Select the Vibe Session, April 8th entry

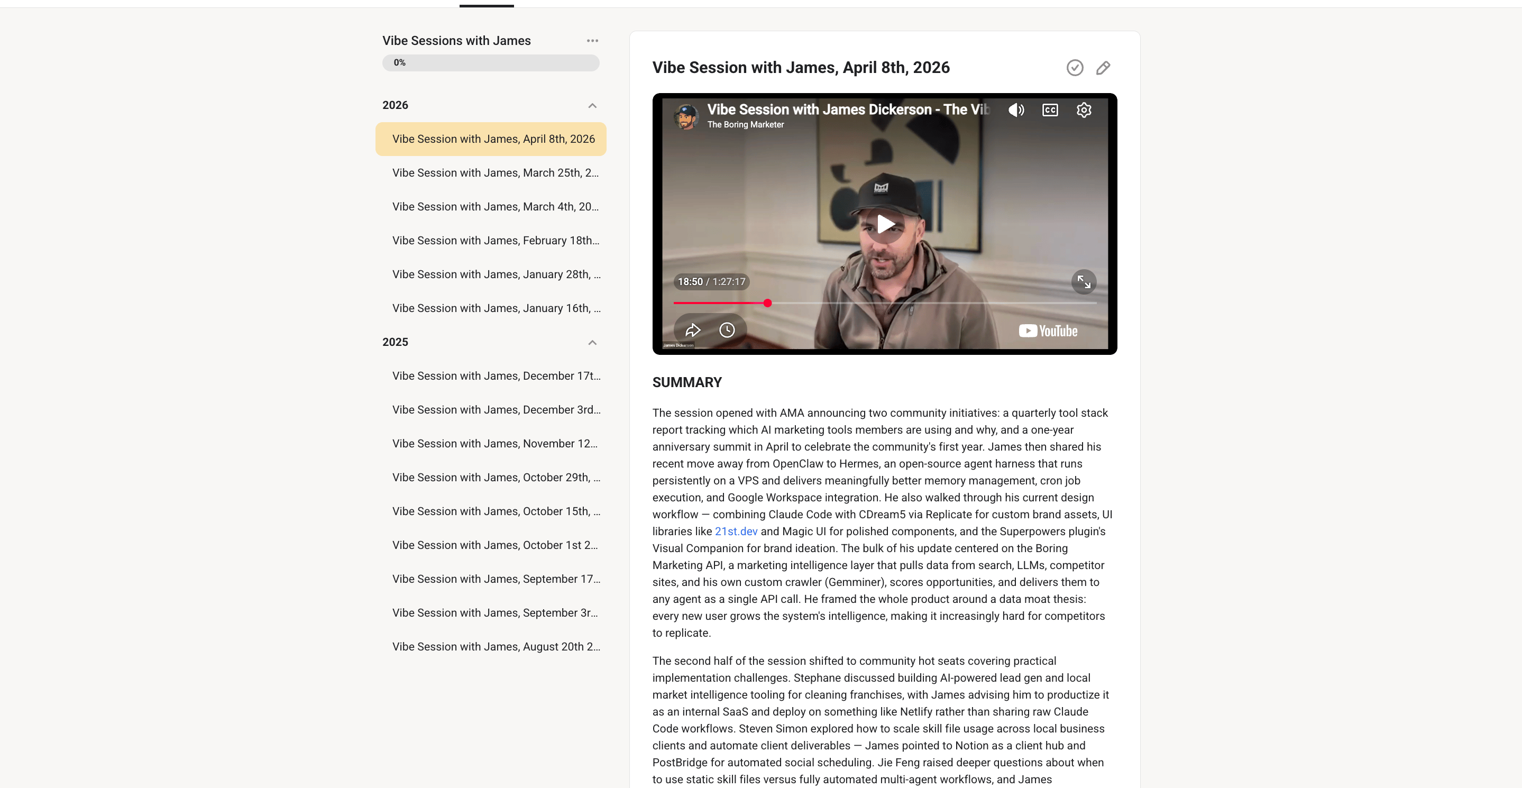[x=493, y=139]
